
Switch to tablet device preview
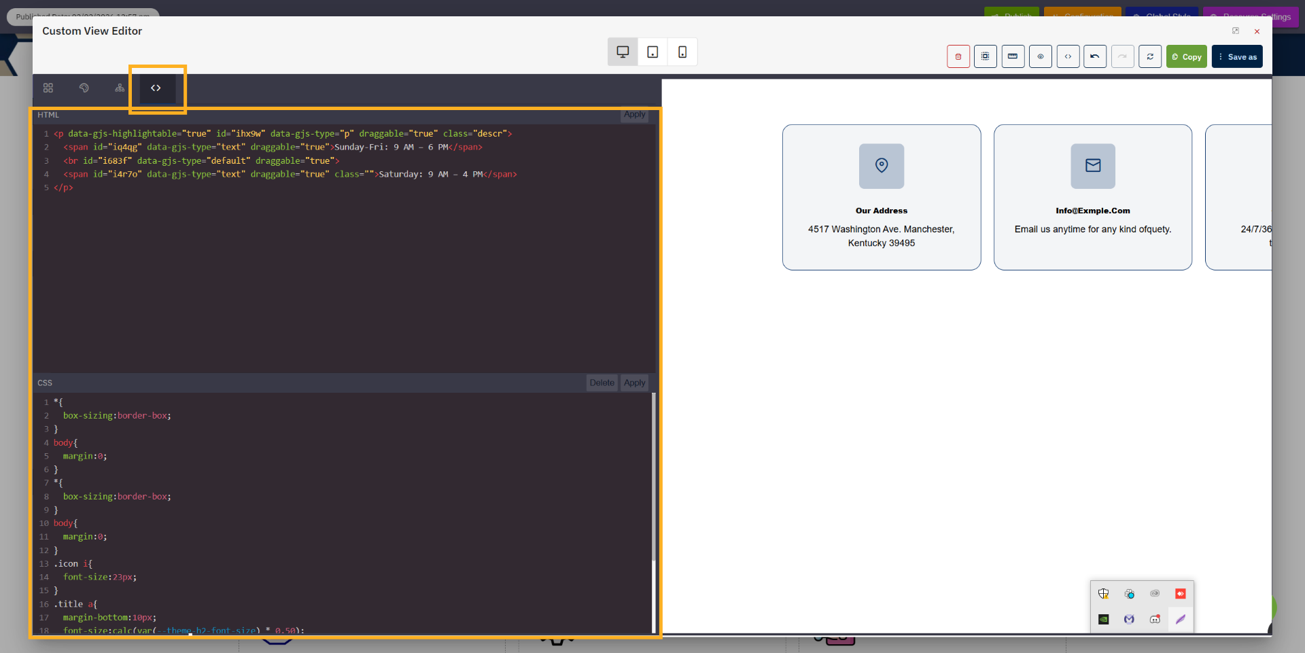pos(652,52)
